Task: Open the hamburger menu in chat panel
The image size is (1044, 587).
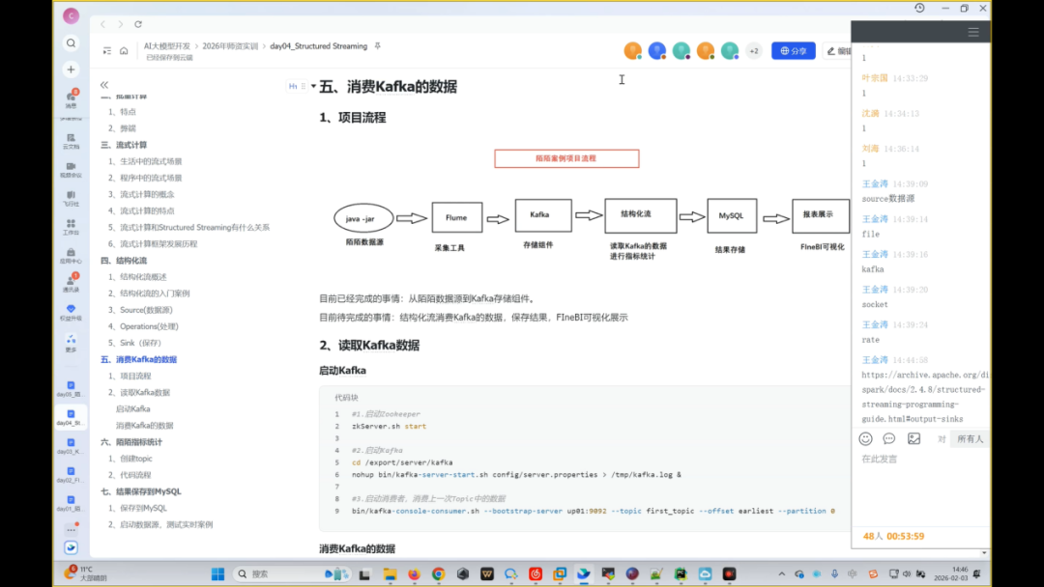Action: pos(972,32)
